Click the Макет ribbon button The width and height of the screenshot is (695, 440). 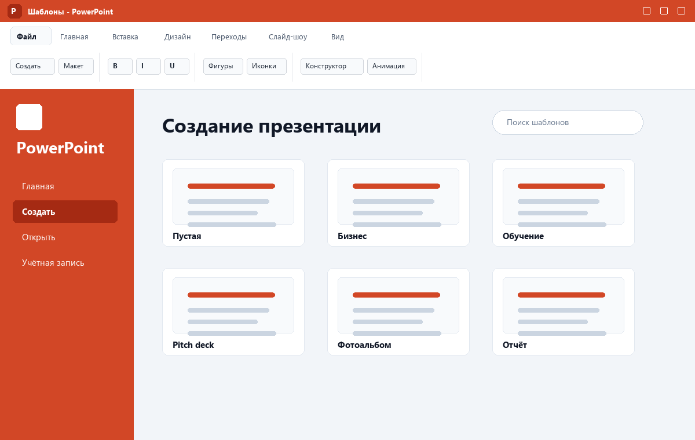click(x=76, y=66)
